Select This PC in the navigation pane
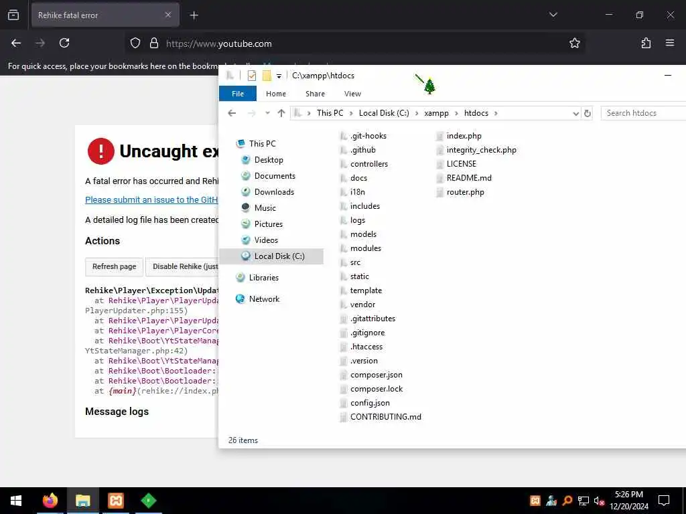Viewport: 686px width, 514px height. tap(262, 144)
